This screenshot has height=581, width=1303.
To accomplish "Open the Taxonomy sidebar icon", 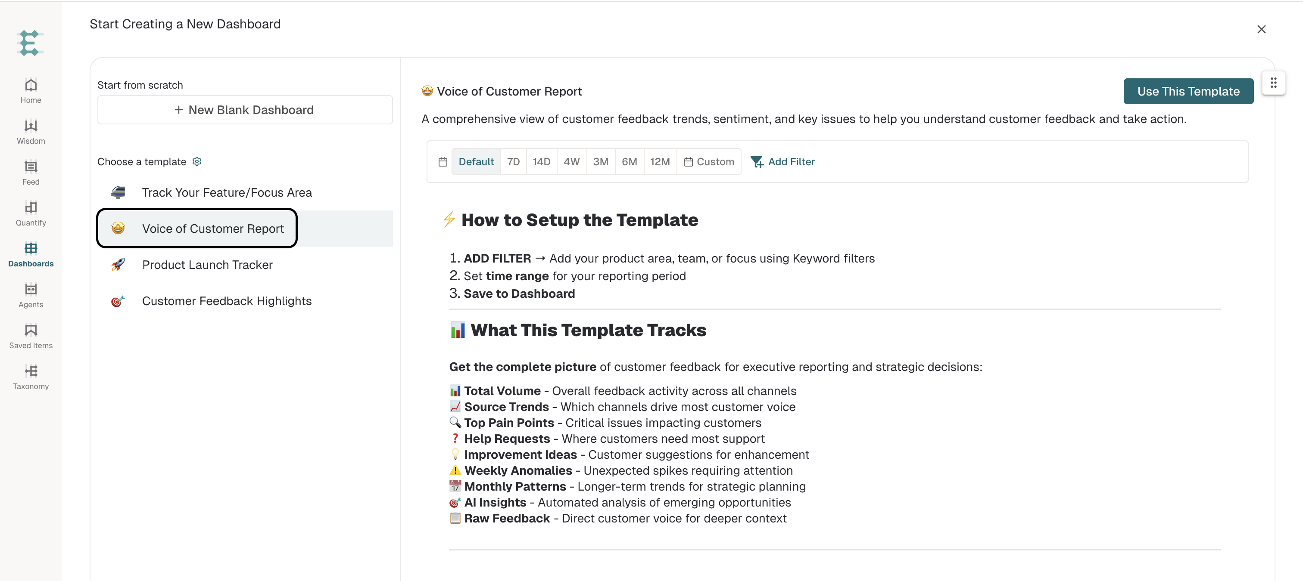I will (x=31, y=371).
